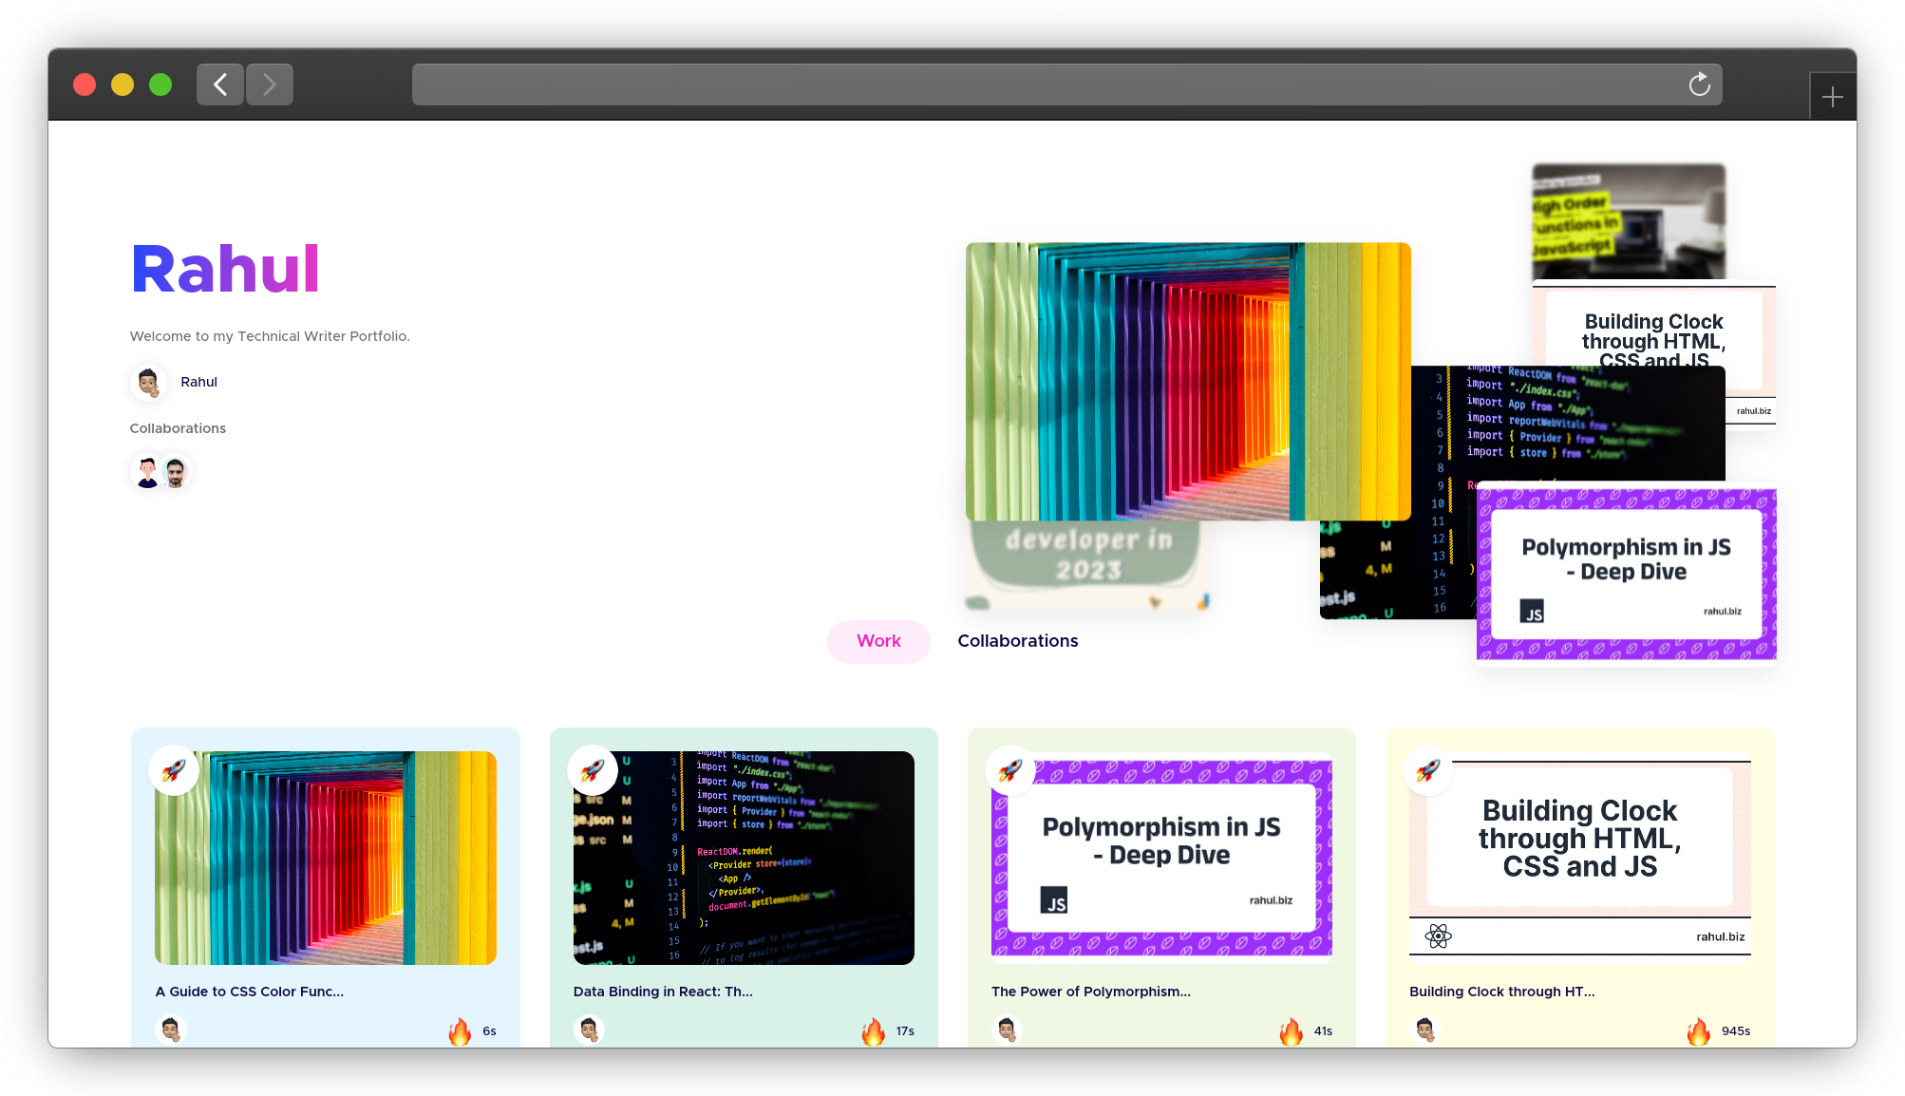The image size is (1905, 1096).
Task: Click the fire icon showing 6s
Action: [x=460, y=1031]
